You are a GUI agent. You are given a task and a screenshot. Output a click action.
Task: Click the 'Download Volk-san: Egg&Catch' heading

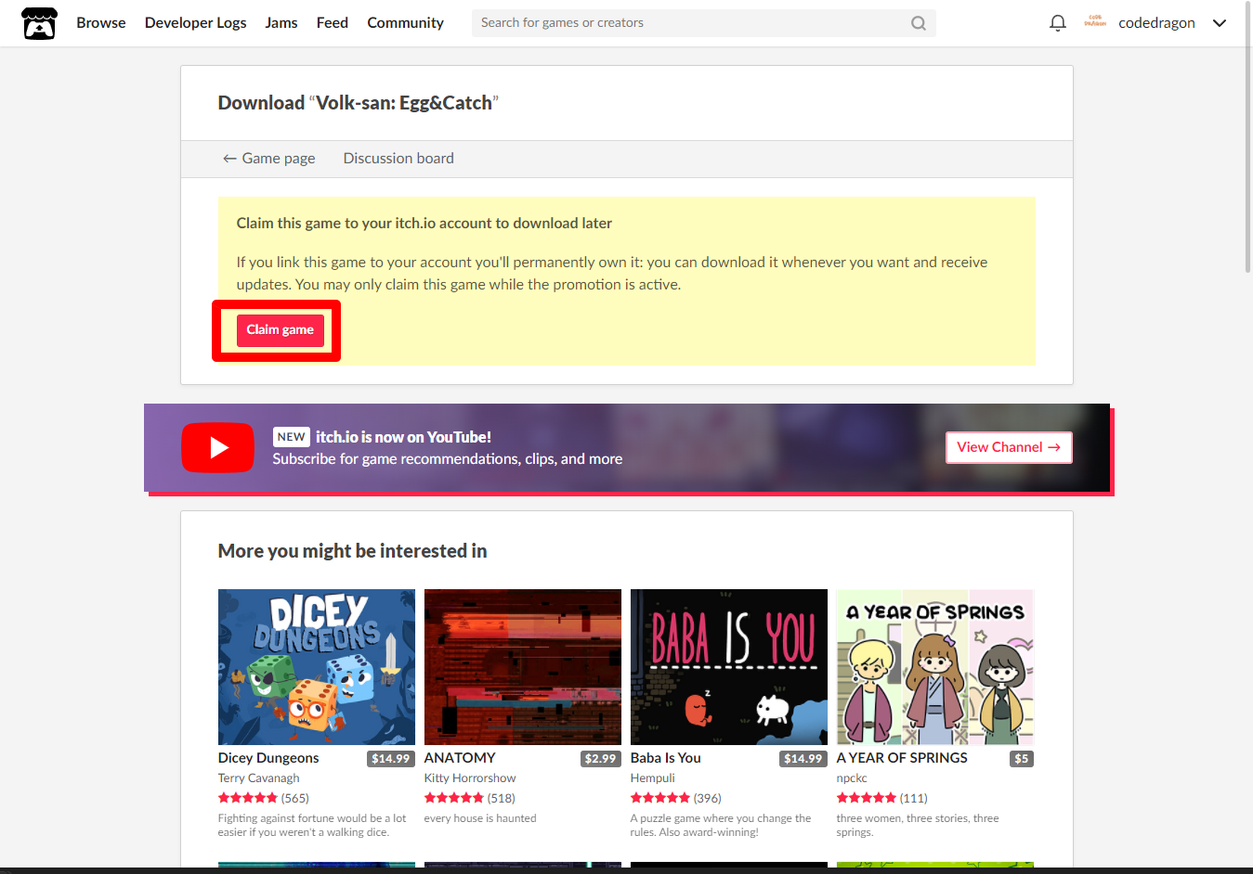(x=358, y=103)
